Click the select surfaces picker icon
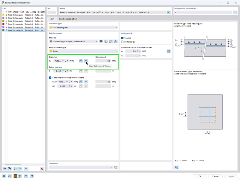The width and height of the screenshot is (240, 180). (235, 12)
